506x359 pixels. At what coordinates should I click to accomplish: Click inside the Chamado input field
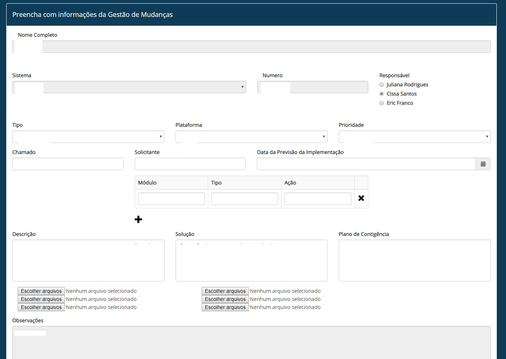[x=68, y=164]
